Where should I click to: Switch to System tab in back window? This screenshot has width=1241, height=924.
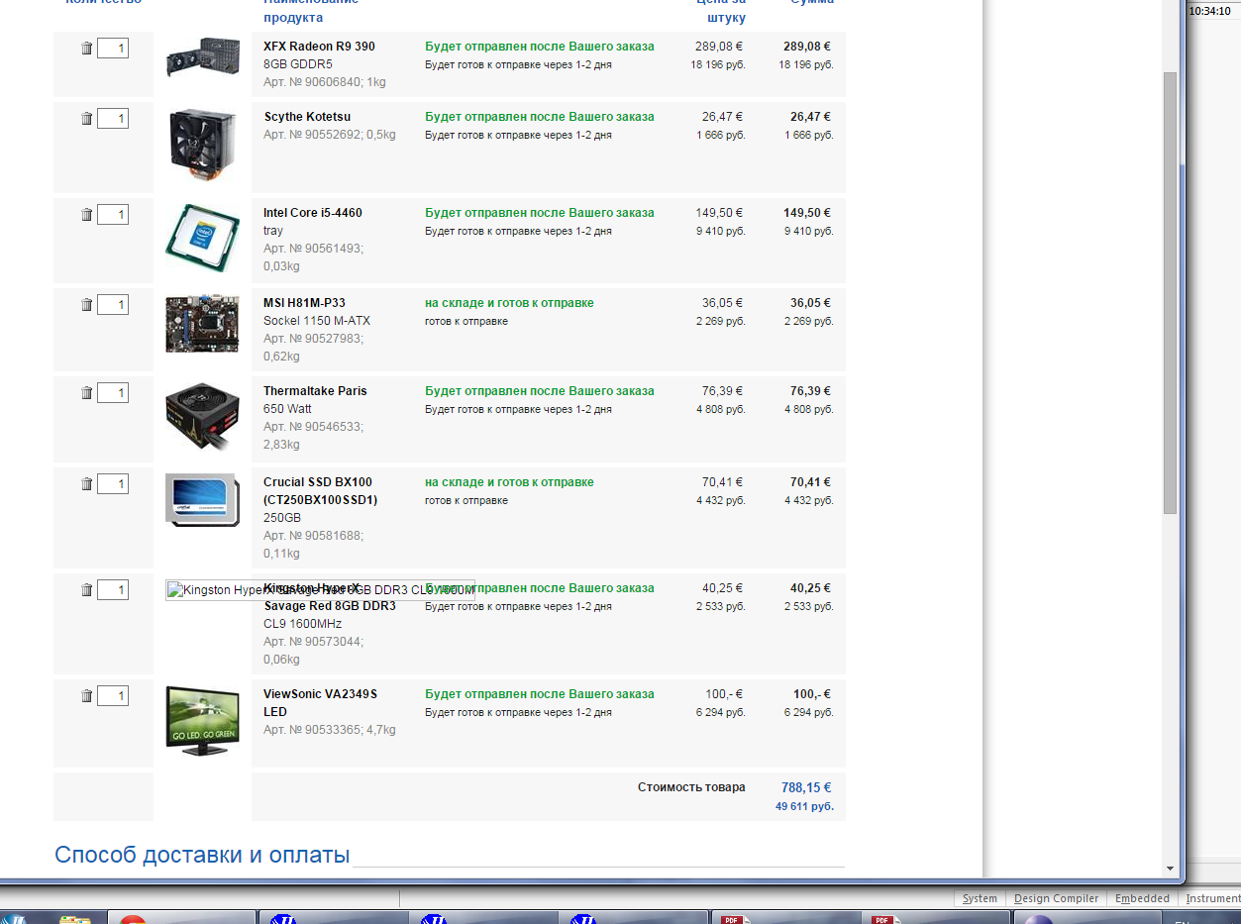tap(980, 898)
